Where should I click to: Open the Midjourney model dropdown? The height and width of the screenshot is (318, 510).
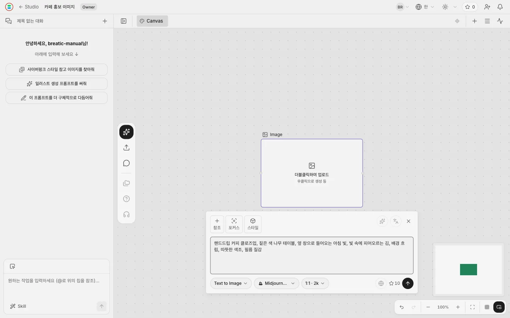click(277, 283)
